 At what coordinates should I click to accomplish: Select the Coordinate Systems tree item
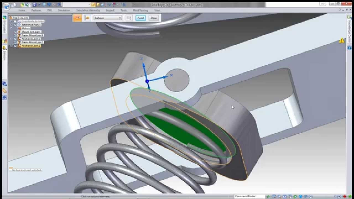[33, 21]
